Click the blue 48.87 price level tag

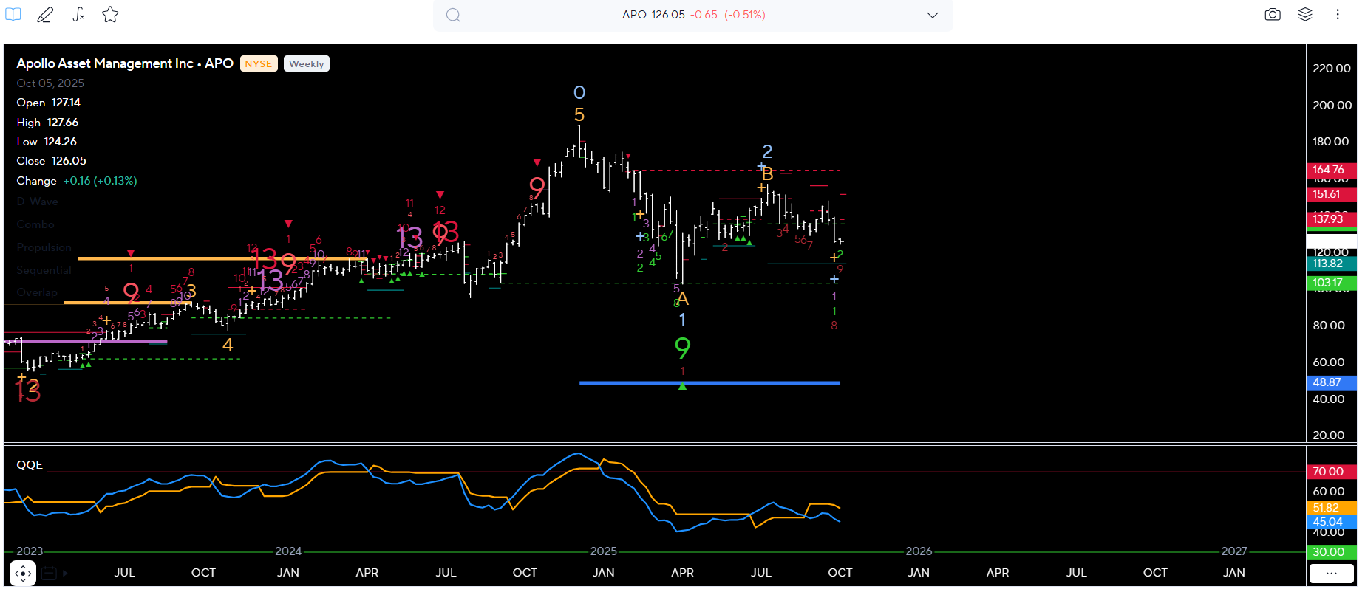tap(1330, 382)
